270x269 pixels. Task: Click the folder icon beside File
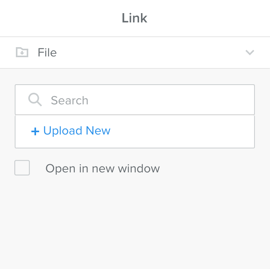pyautogui.click(x=22, y=52)
